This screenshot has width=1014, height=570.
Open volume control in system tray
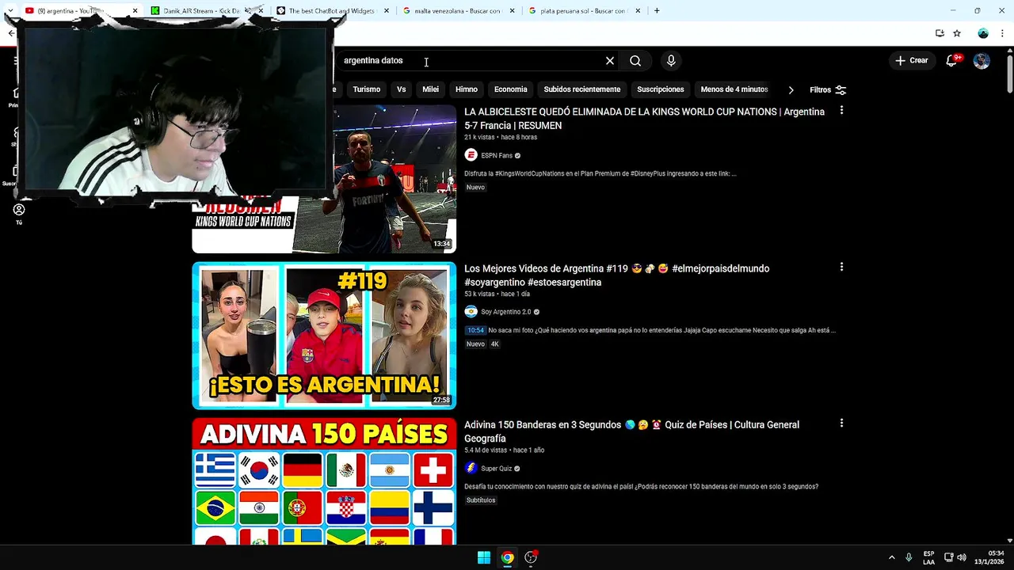pyautogui.click(x=962, y=557)
